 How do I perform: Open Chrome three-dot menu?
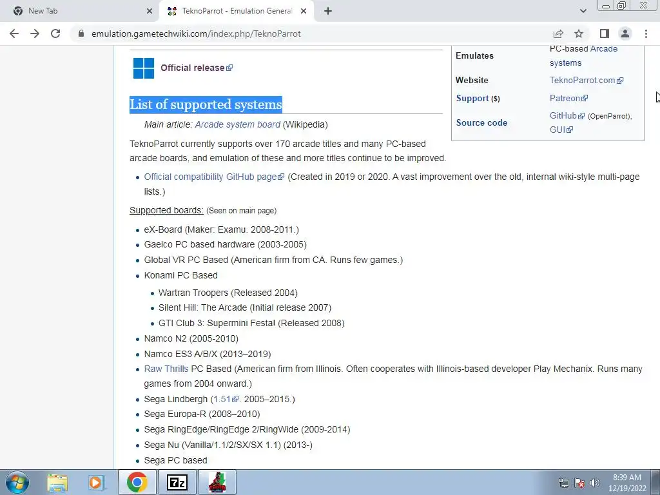(x=646, y=34)
